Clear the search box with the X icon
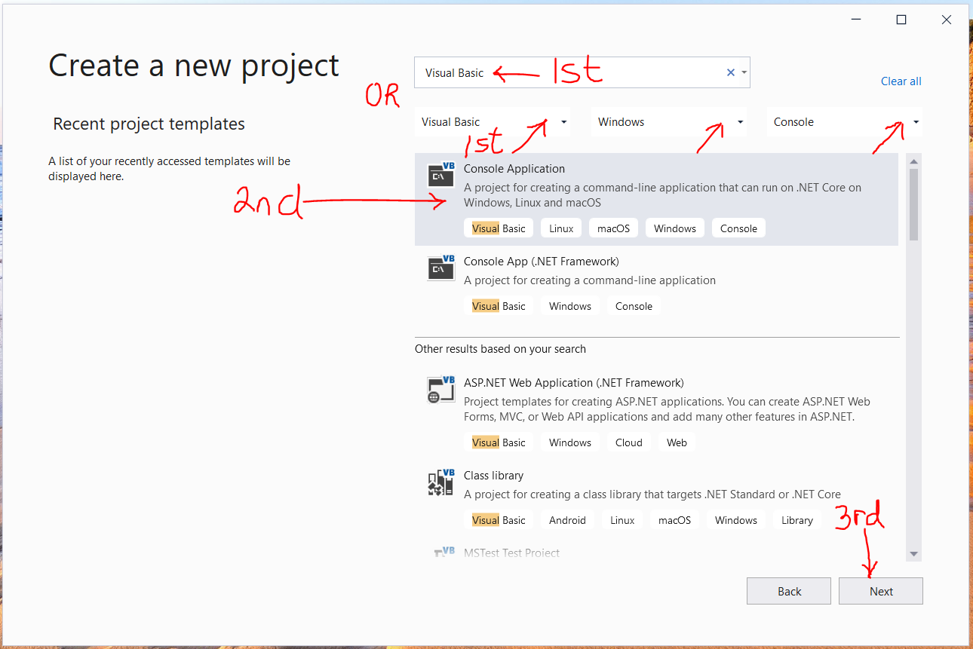Screen dimensions: 973x649 click(x=730, y=72)
